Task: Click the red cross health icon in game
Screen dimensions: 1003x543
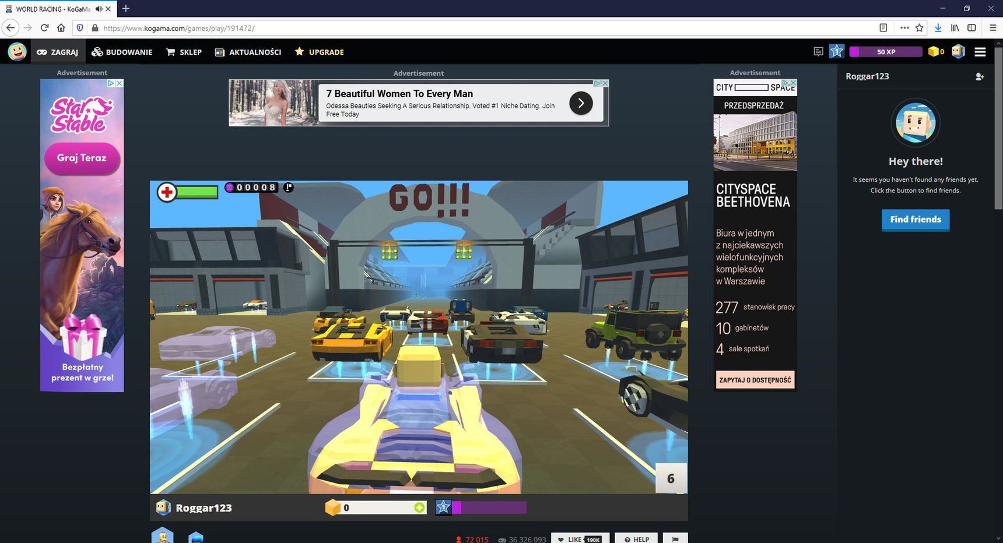Action: click(x=167, y=192)
